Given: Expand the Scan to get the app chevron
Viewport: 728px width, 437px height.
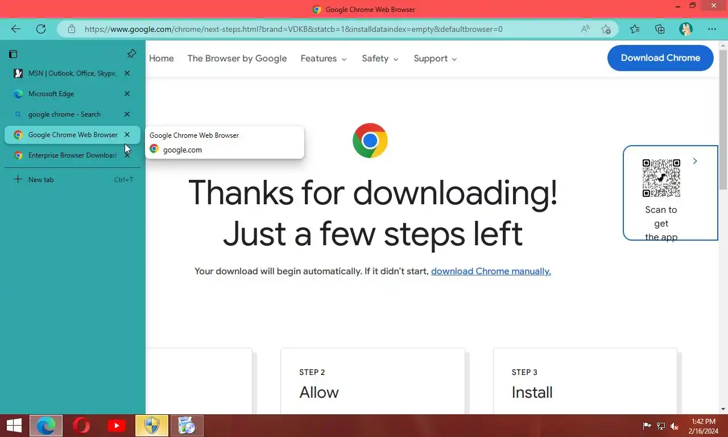Looking at the screenshot, I should pyautogui.click(x=695, y=161).
